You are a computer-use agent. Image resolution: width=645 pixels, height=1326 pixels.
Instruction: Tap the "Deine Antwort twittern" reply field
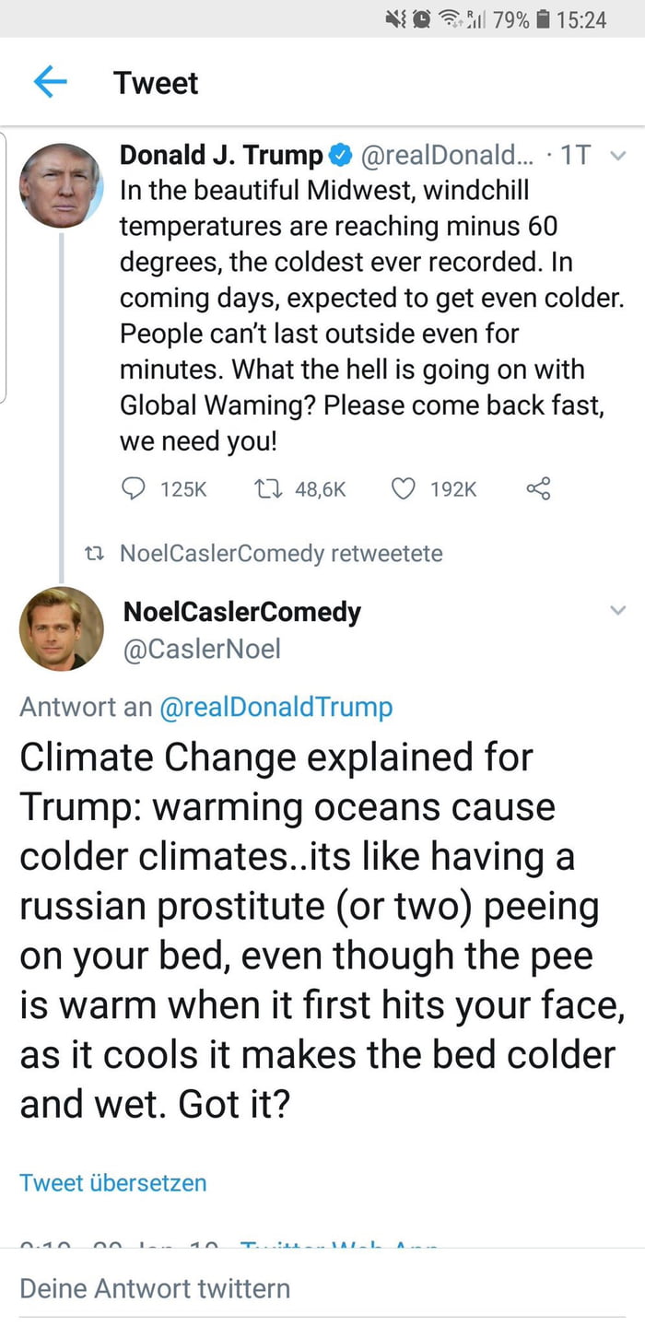coord(155,1288)
